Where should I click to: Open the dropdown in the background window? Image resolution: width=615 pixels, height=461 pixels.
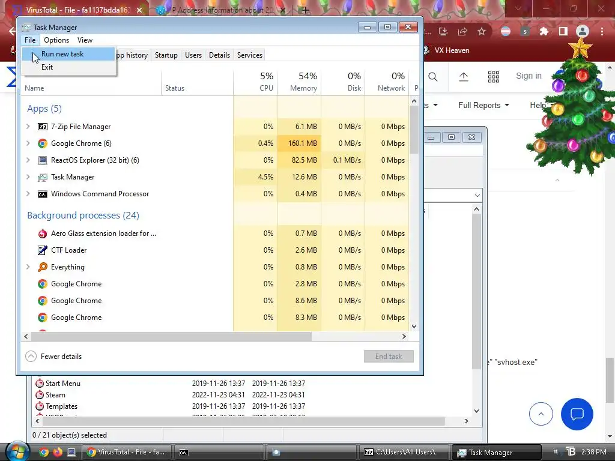tap(477, 195)
